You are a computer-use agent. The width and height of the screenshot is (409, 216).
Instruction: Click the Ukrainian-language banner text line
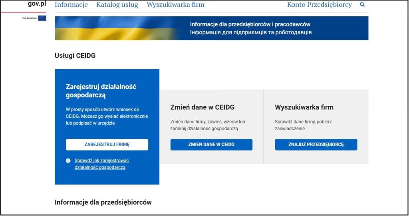pos(250,32)
